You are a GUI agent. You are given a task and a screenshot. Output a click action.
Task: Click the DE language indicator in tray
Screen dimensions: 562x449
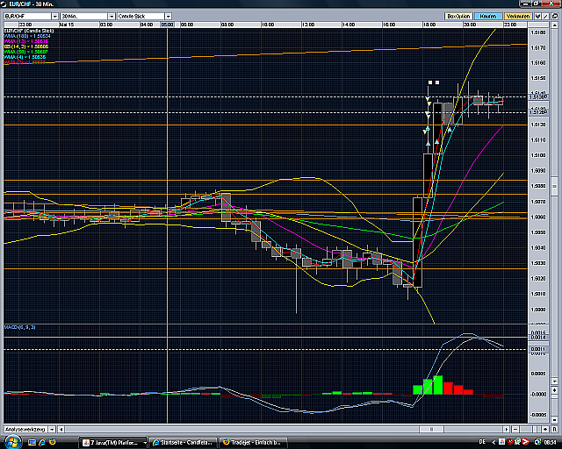pos(483,441)
